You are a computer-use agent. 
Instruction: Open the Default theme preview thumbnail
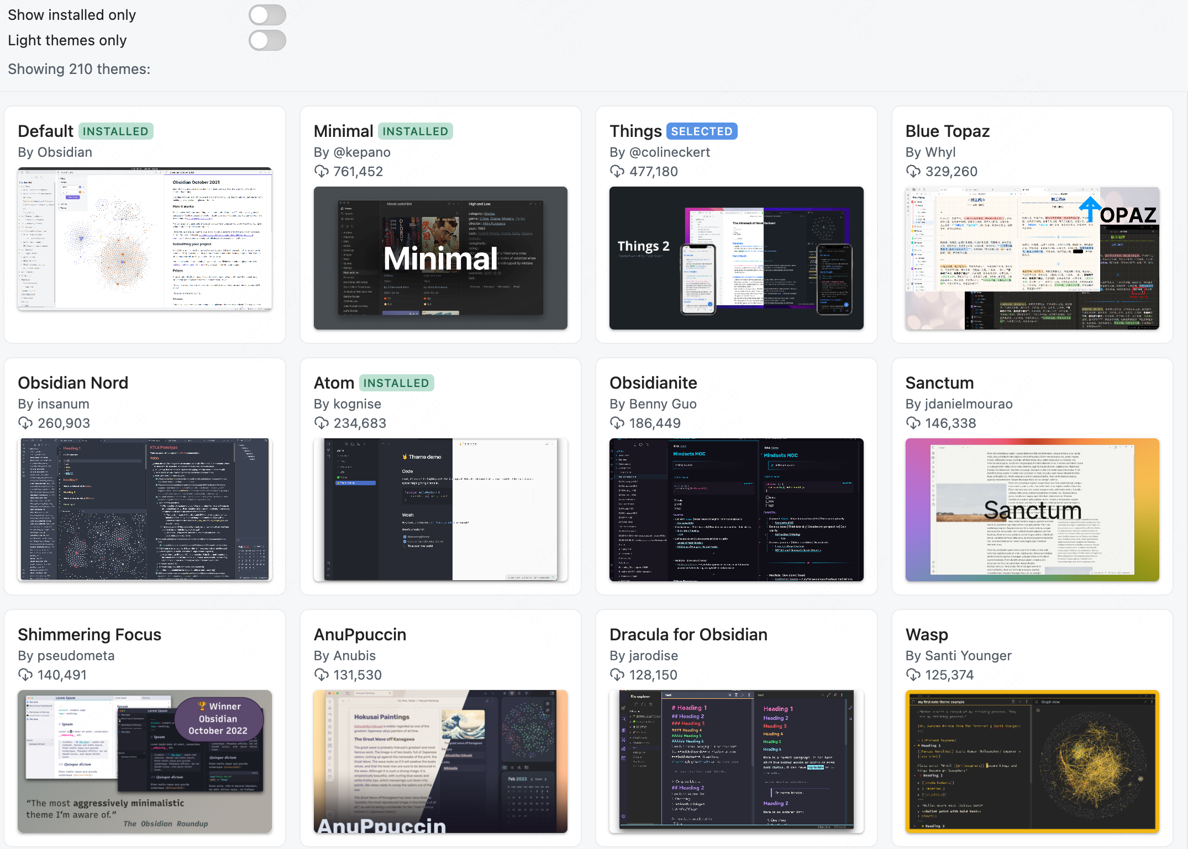coord(145,239)
